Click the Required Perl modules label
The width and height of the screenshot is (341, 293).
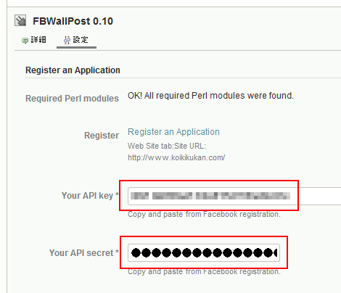(72, 99)
